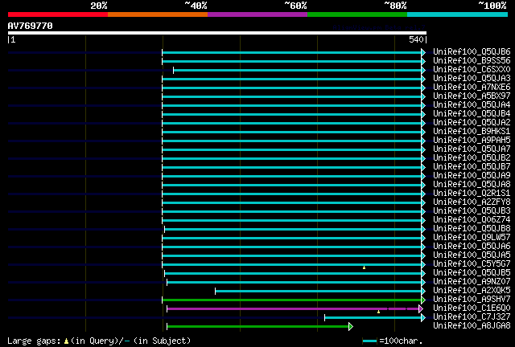This screenshot has height=347, width=515.
Task: Select the UniRef100_A7NXE6 label
Action: pyautogui.click(x=472, y=88)
